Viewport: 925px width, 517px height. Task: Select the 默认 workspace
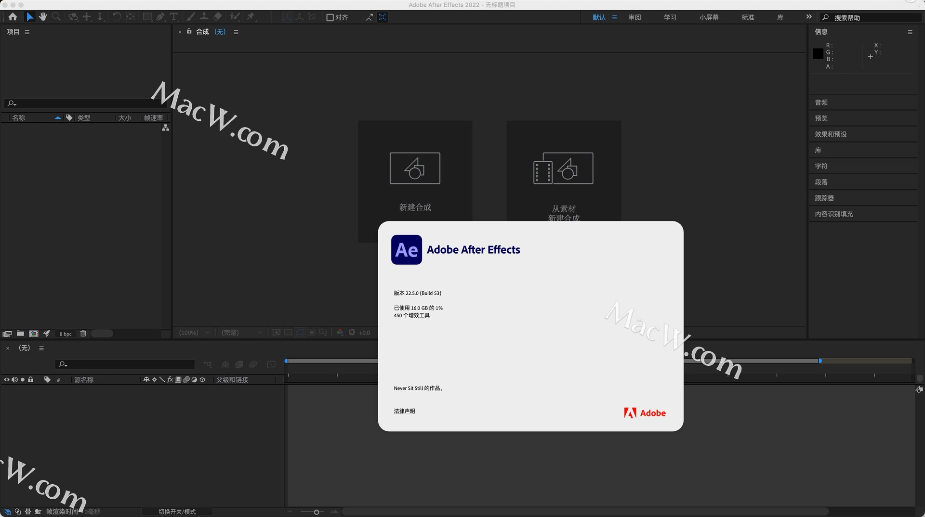(599, 17)
